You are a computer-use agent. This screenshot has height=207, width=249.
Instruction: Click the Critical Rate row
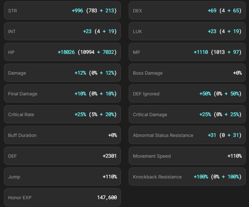(62, 115)
